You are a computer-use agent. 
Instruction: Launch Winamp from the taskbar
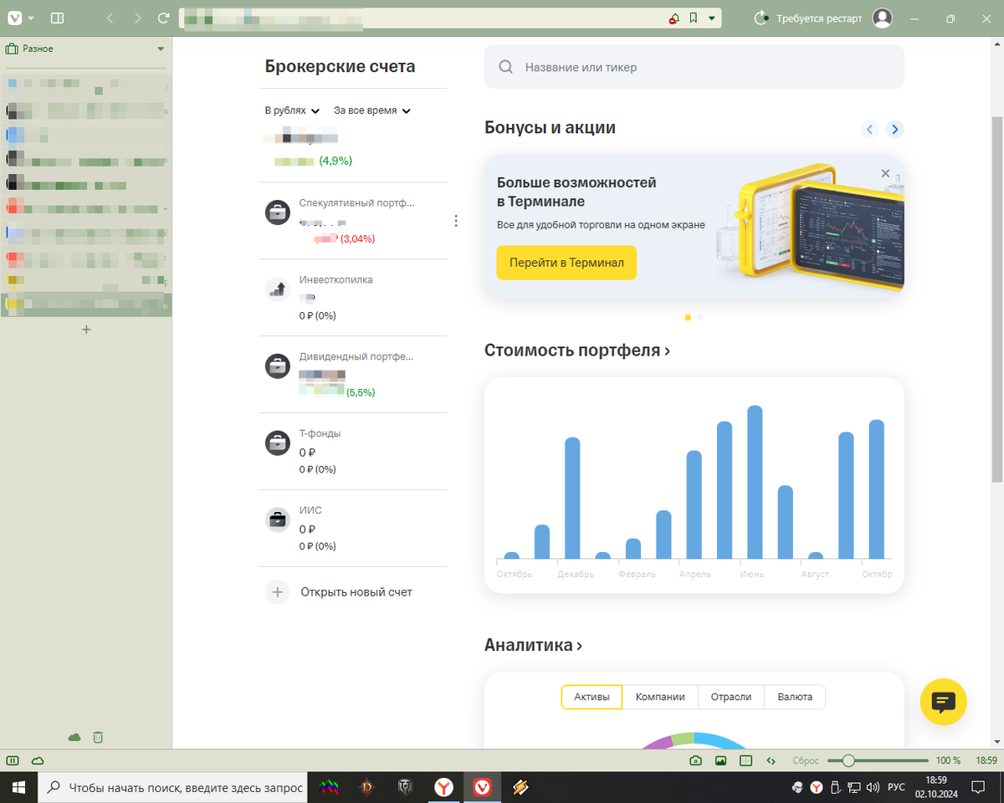[x=520, y=787]
